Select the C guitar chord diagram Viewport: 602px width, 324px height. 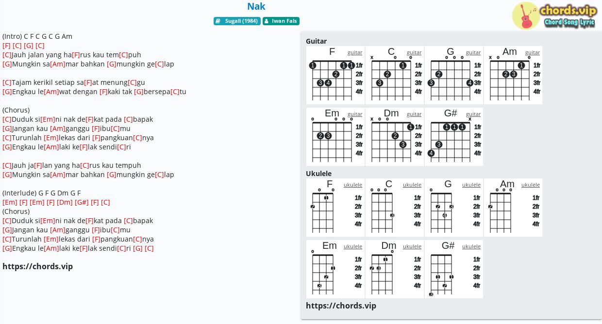pos(395,75)
